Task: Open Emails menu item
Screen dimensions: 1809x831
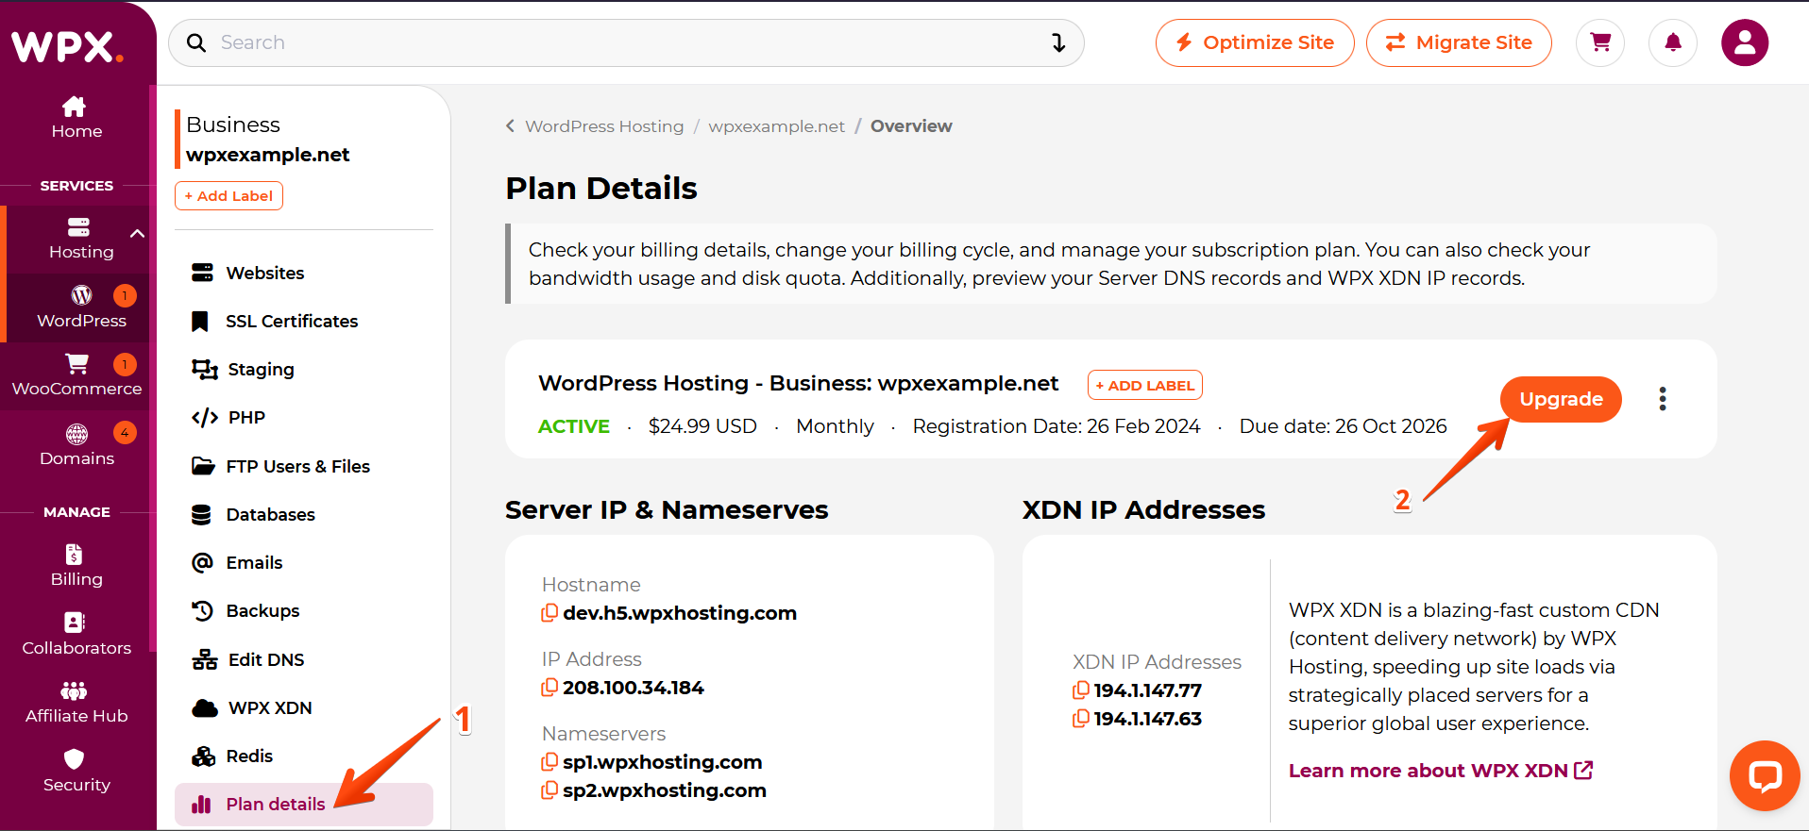Action: click(303, 562)
